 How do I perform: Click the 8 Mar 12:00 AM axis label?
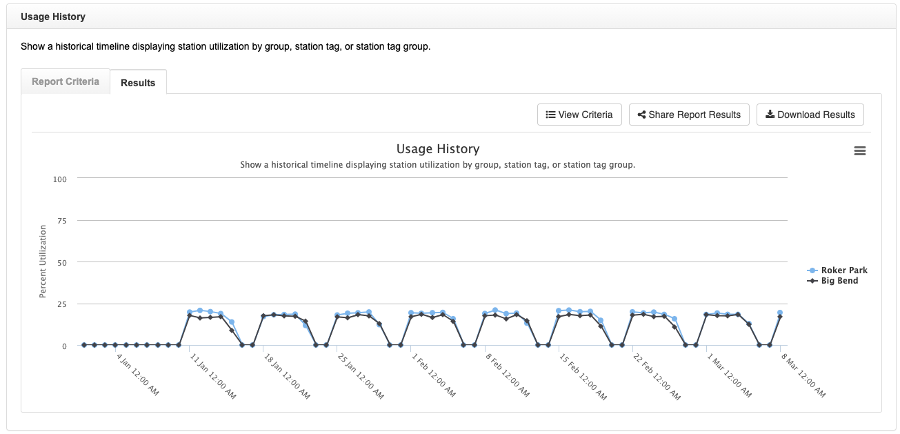coord(803,376)
